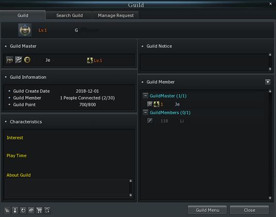Click the circular refresh icon in bottom toolbar
The image size is (276, 217).
pos(23,210)
